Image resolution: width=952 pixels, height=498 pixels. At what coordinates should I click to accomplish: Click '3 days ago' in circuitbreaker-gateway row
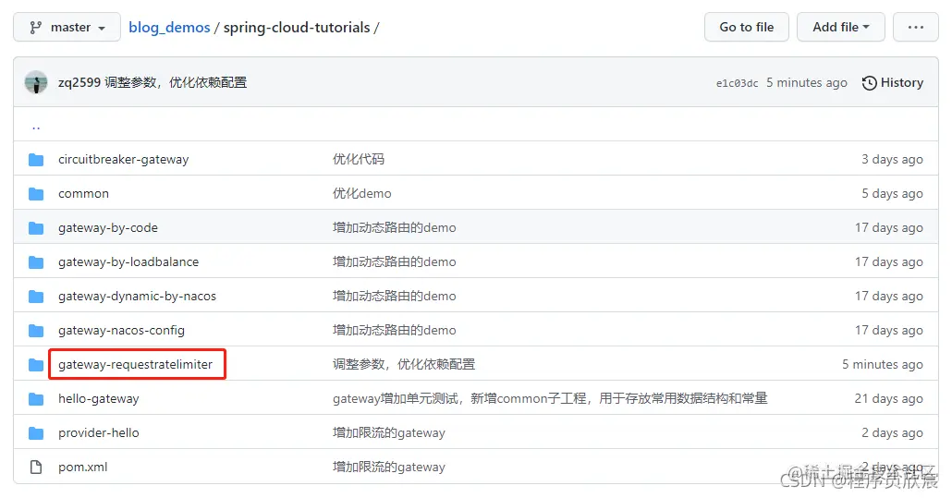(x=892, y=160)
